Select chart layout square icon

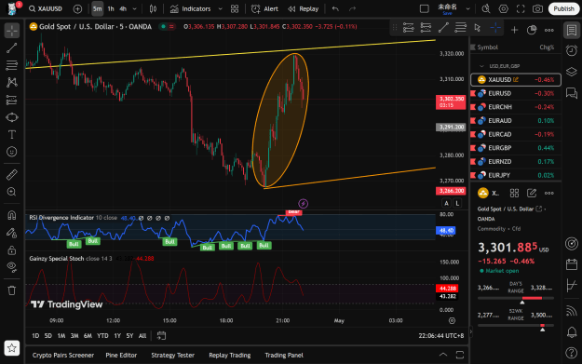coord(425,9)
